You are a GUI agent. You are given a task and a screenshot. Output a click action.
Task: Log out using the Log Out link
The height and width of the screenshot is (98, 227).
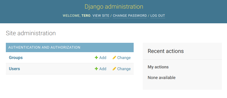[x=158, y=16]
